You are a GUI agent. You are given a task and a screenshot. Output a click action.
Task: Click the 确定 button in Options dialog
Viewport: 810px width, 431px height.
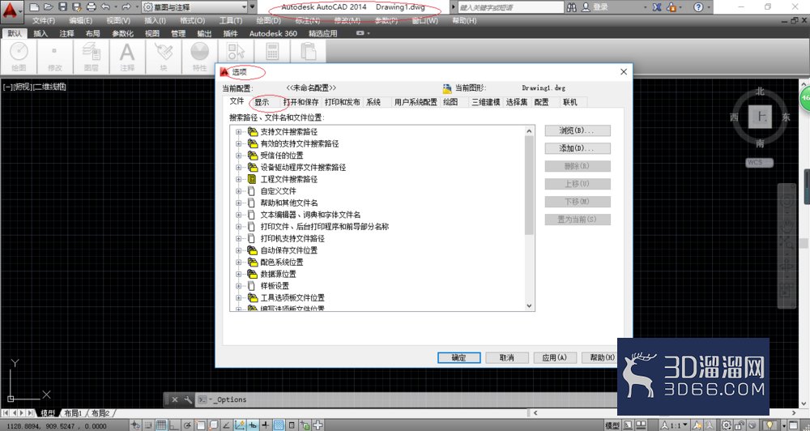pos(458,357)
